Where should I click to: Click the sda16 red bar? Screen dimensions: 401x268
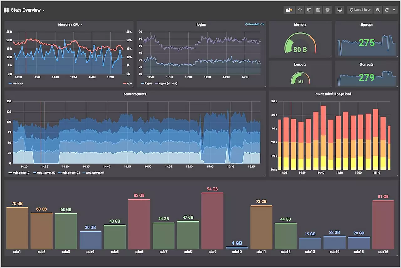(x=383, y=225)
